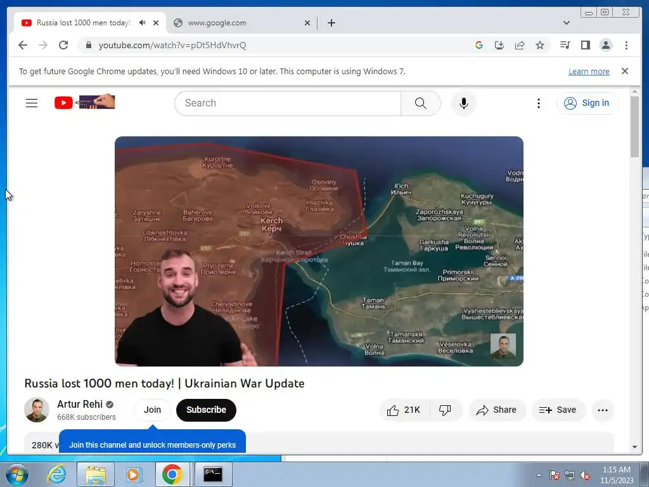
Task: Click the YouTube Search field
Action: (x=288, y=103)
